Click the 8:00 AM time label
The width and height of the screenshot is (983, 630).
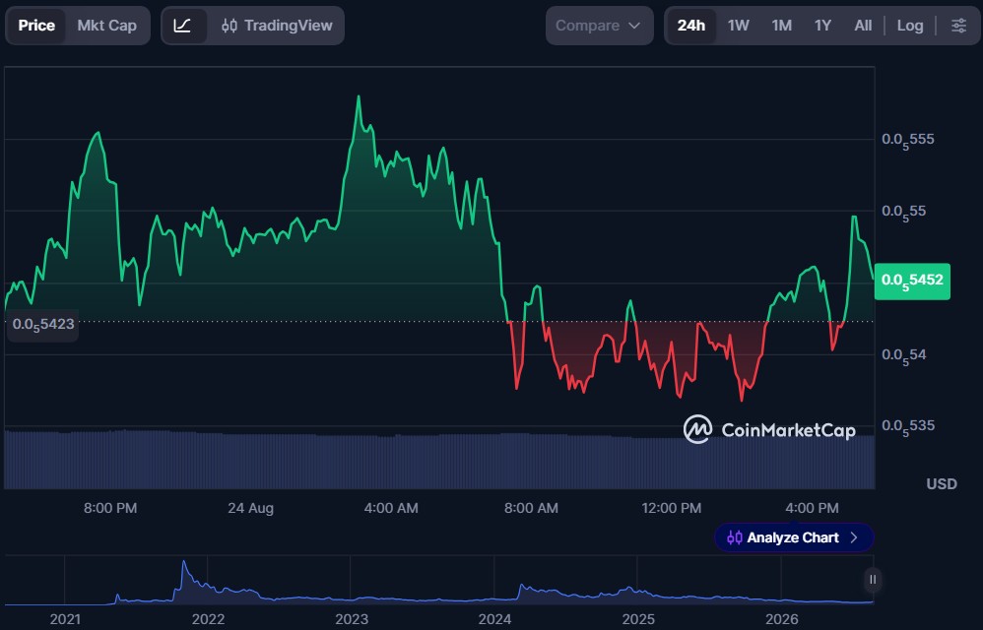coord(531,508)
